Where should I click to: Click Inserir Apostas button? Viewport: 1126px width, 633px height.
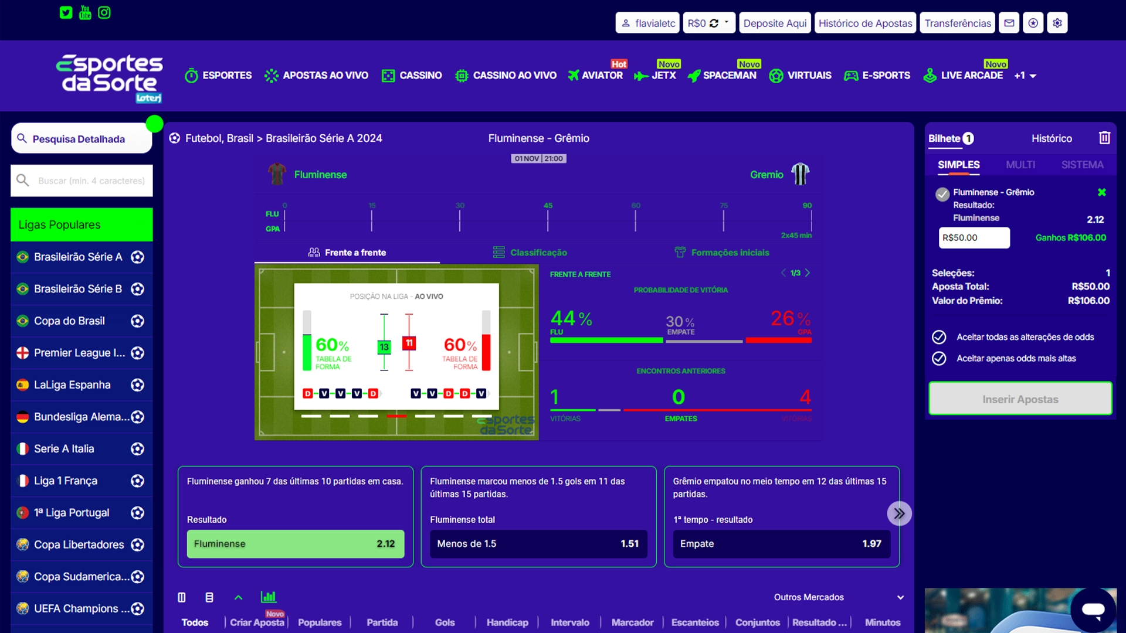tap(1020, 399)
